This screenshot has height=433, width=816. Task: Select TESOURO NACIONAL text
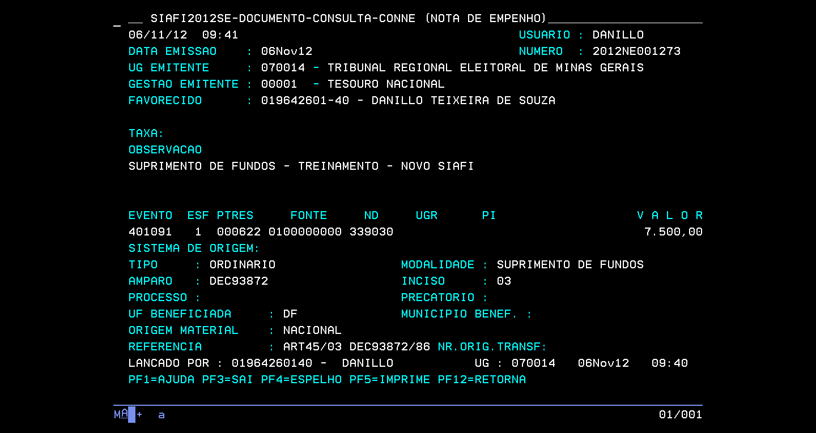coord(386,84)
